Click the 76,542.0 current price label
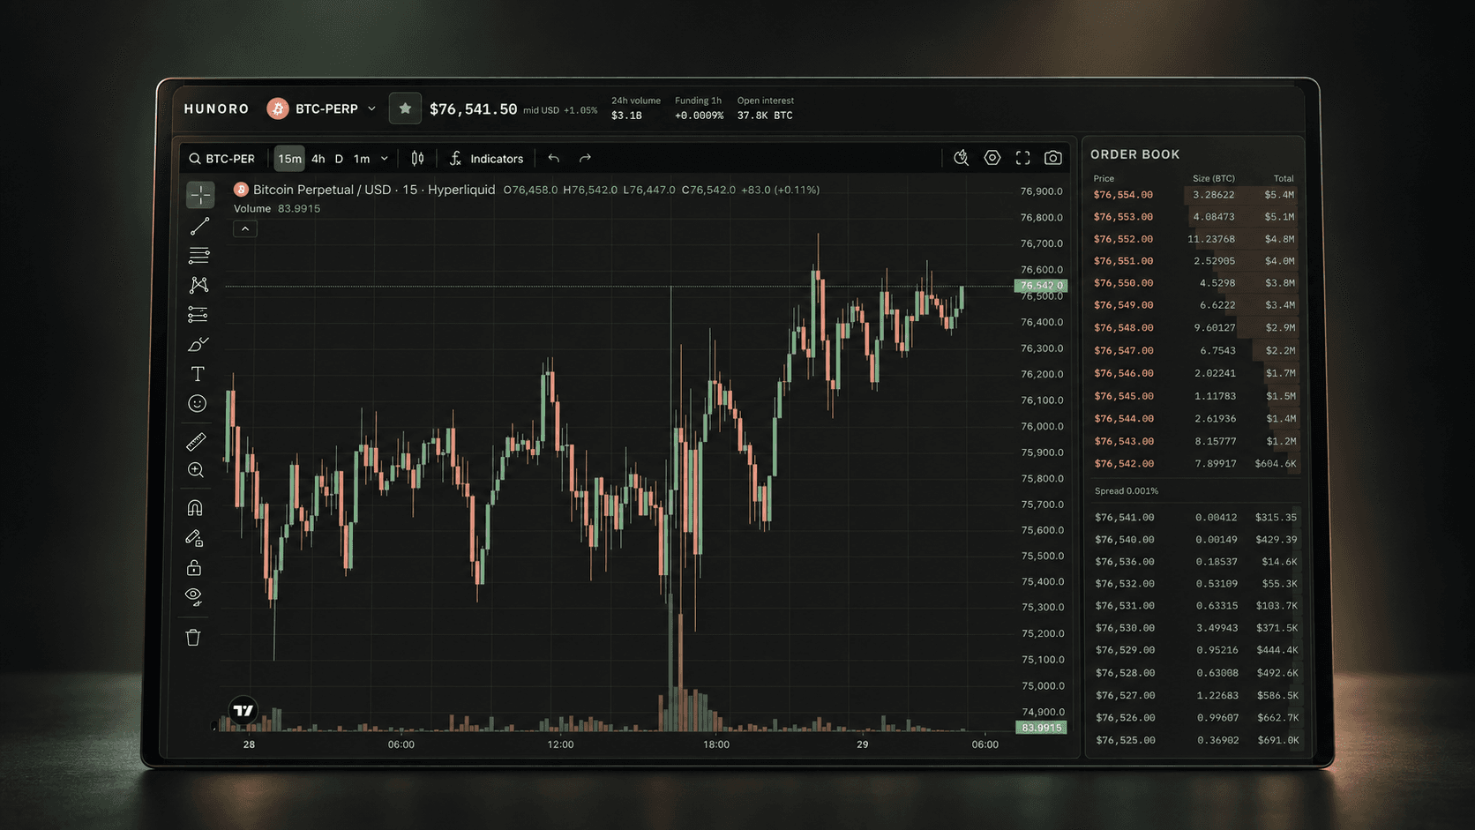This screenshot has width=1475, height=830. coord(1041,286)
